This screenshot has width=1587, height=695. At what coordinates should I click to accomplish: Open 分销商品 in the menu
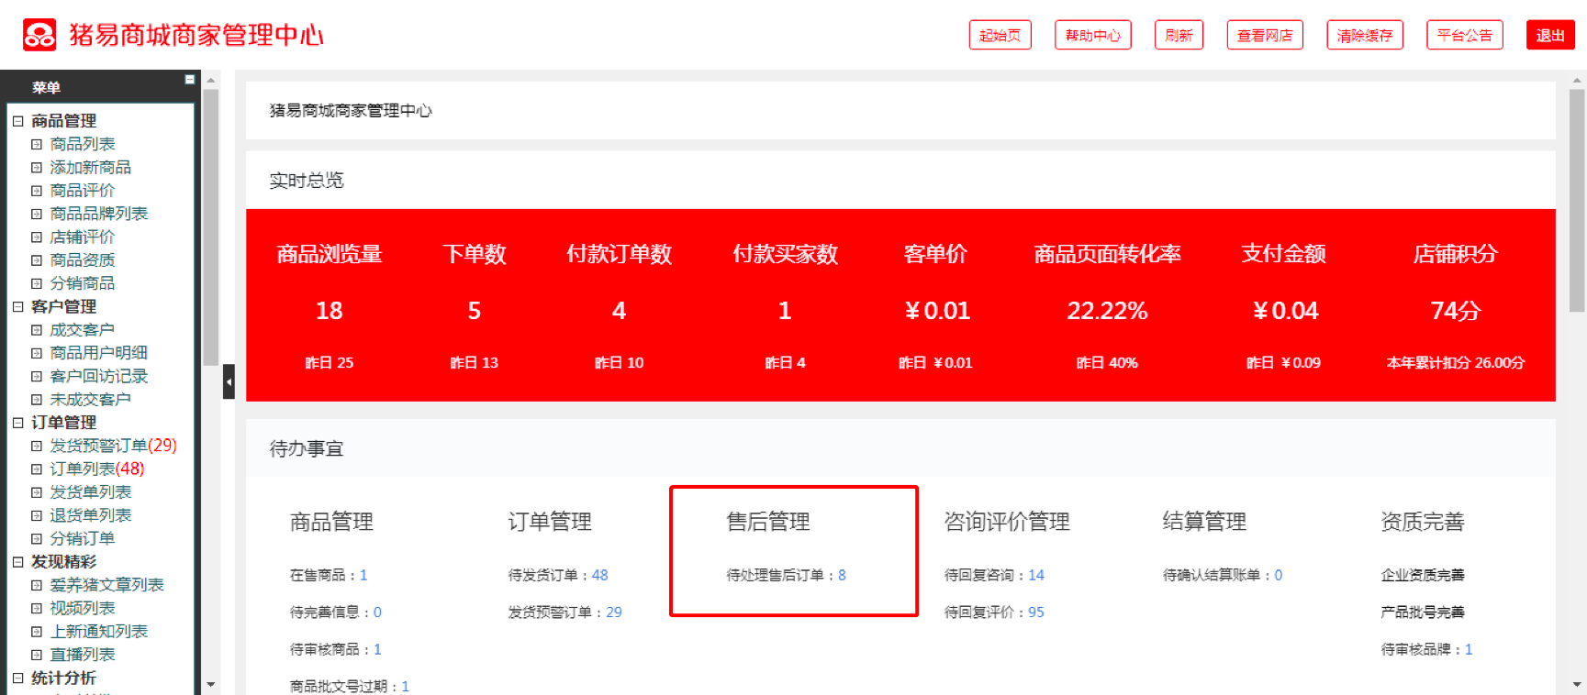[83, 283]
